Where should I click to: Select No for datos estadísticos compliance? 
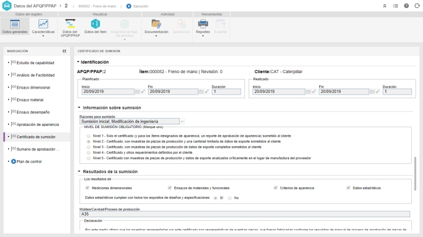point(230,197)
